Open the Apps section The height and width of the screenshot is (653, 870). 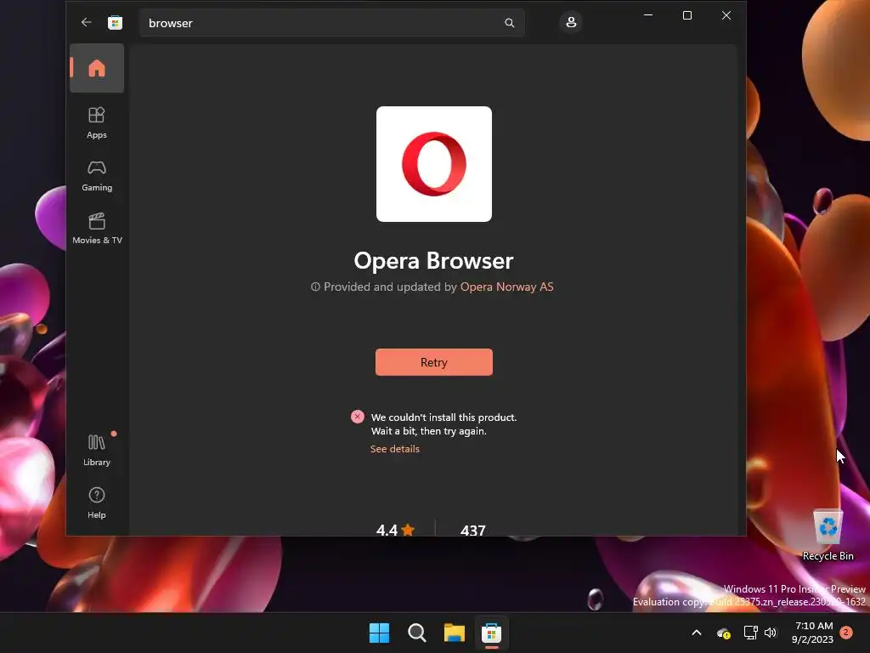(97, 122)
